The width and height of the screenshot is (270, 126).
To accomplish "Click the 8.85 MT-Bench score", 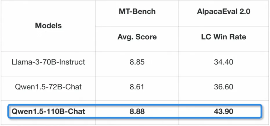I will 137,62.
